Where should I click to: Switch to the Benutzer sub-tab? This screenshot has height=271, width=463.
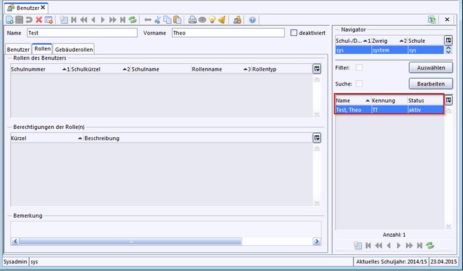[18, 49]
